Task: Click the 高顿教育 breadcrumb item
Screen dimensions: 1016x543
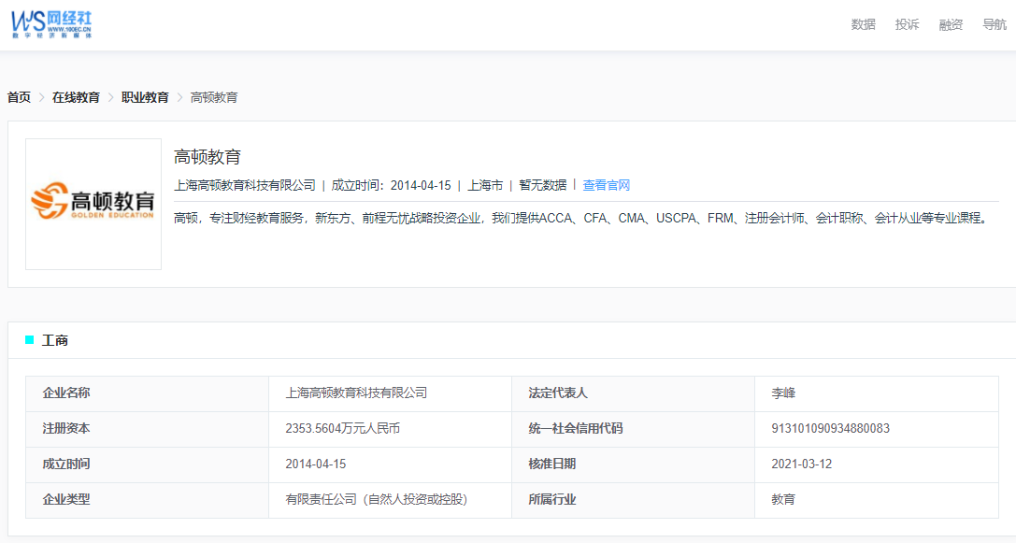Action: (x=214, y=97)
